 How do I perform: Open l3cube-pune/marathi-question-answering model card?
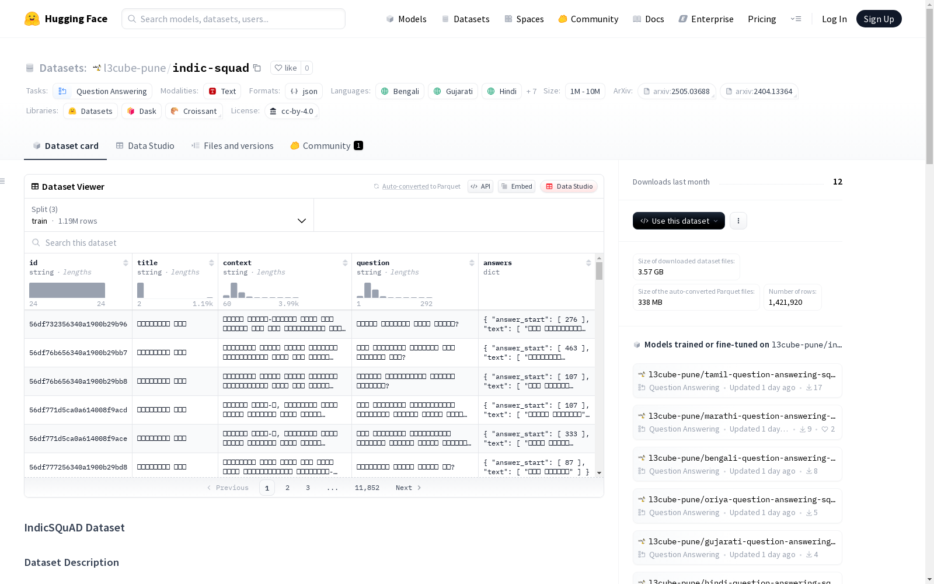737,422
